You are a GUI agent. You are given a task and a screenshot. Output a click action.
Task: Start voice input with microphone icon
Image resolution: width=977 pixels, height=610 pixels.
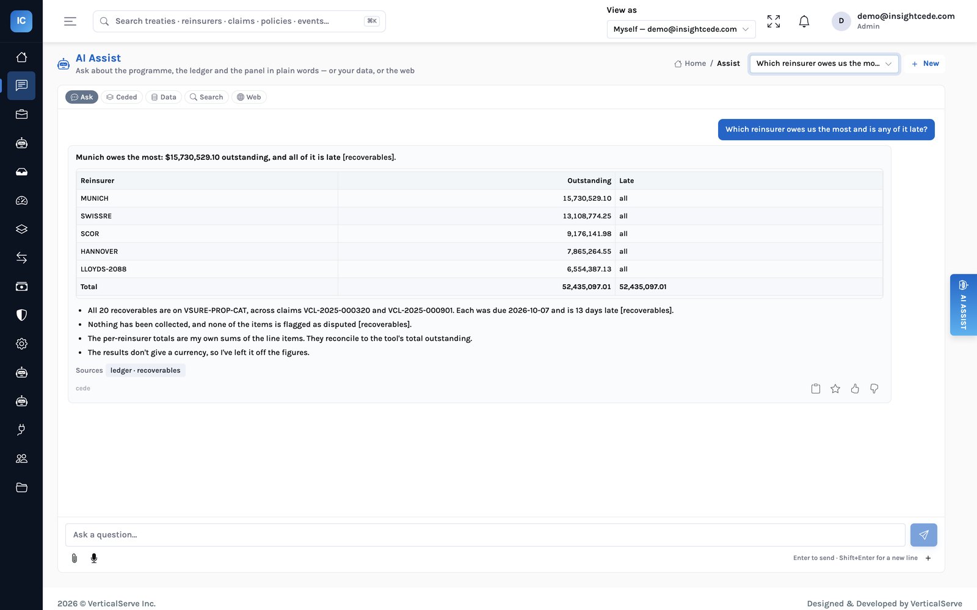click(94, 558)
